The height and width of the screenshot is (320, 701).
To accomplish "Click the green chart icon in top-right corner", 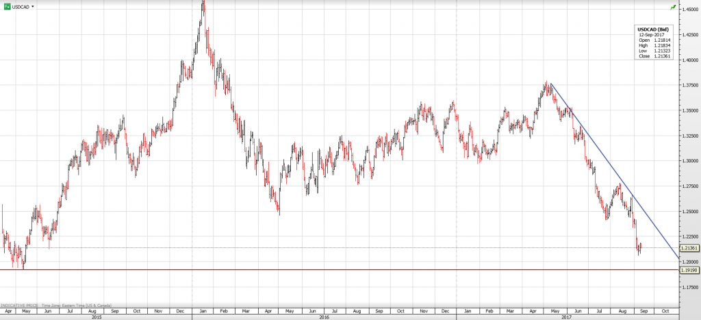I will [x=674, y=6].
